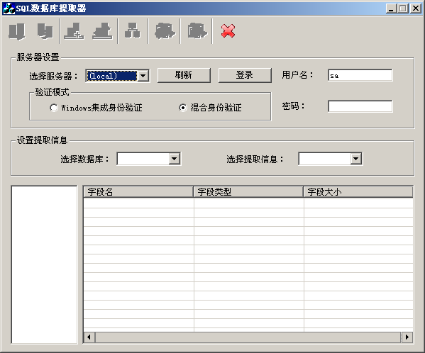Click the 刷新 button
This screenshot has width=425, height=353.
point(184,75)
